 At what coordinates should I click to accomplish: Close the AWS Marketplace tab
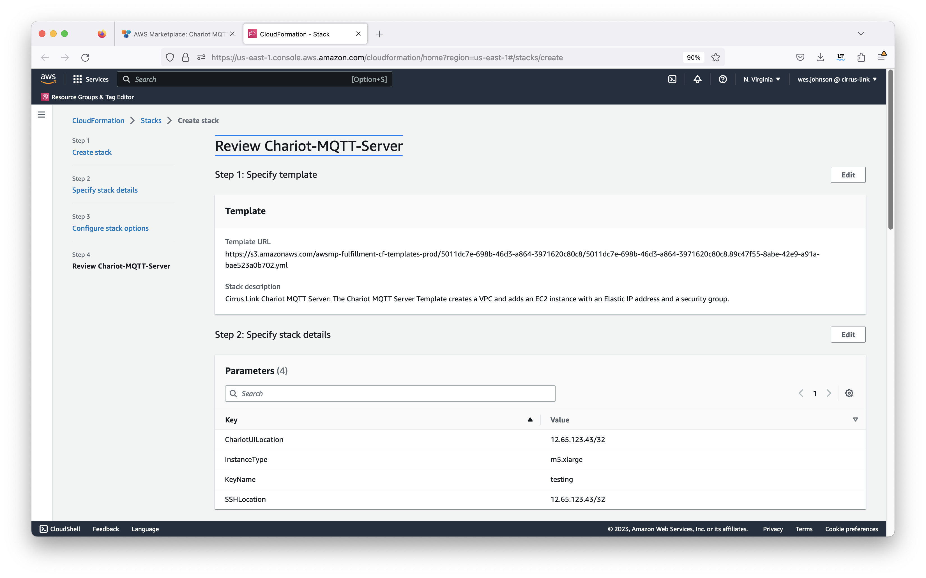(232, 34)
